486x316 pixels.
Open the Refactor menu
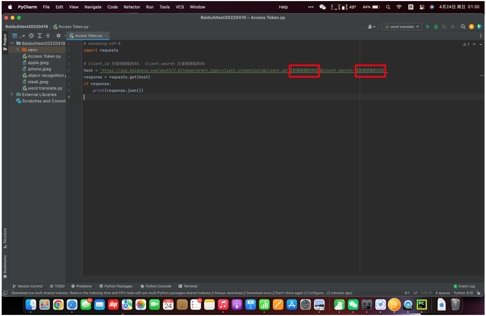pyautogui.click(x=132, y=7)
